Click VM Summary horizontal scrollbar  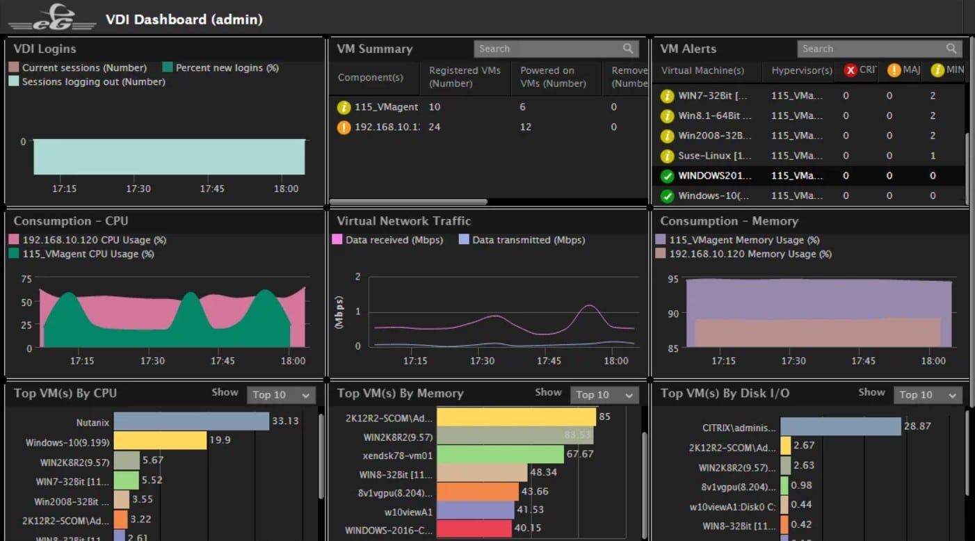tap(408, 202)
